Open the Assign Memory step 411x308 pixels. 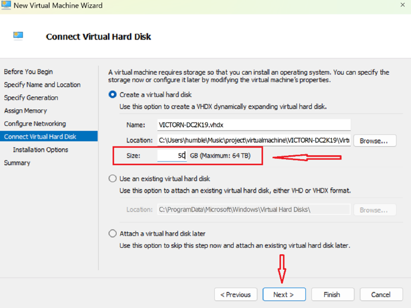[25, 111]
